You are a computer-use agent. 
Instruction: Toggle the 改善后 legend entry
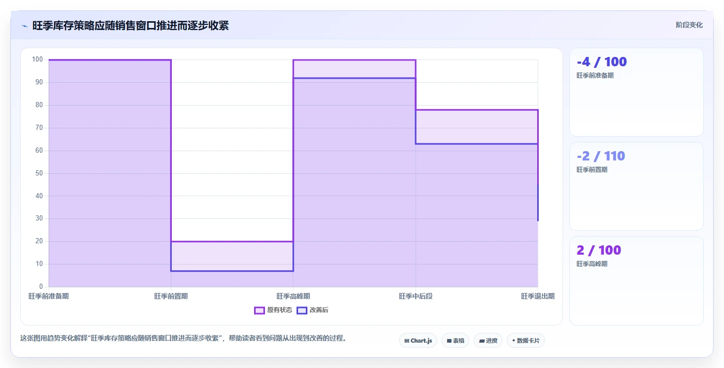313,310
